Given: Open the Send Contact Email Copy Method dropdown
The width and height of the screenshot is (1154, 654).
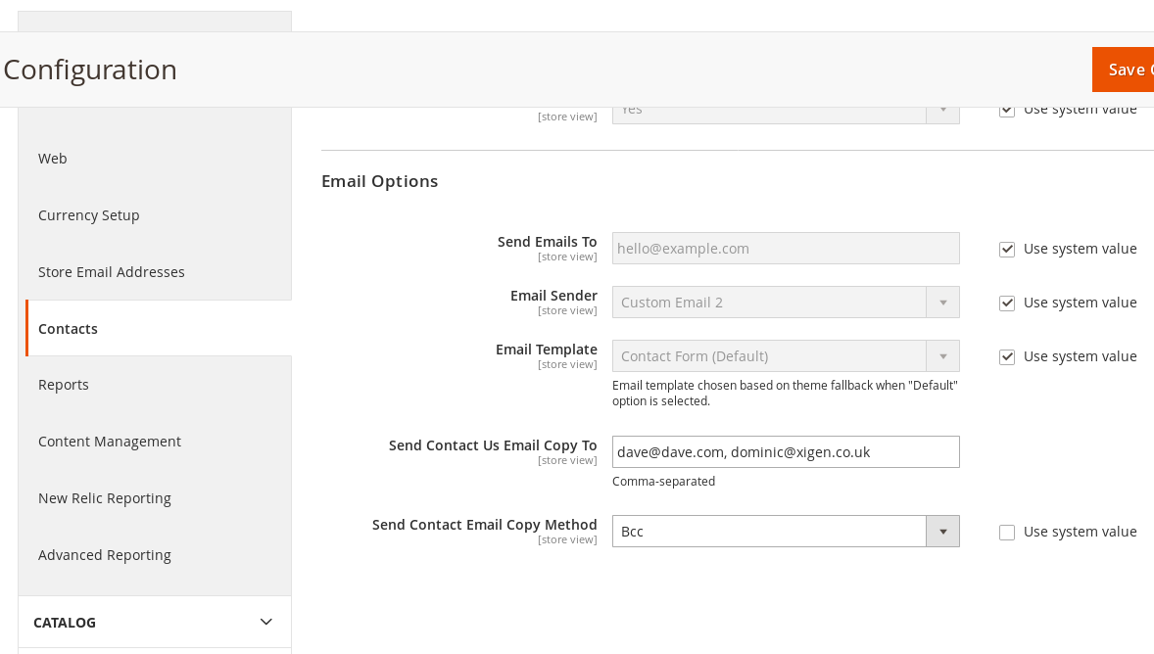Looking at the screenshot, I should point(785,532).
